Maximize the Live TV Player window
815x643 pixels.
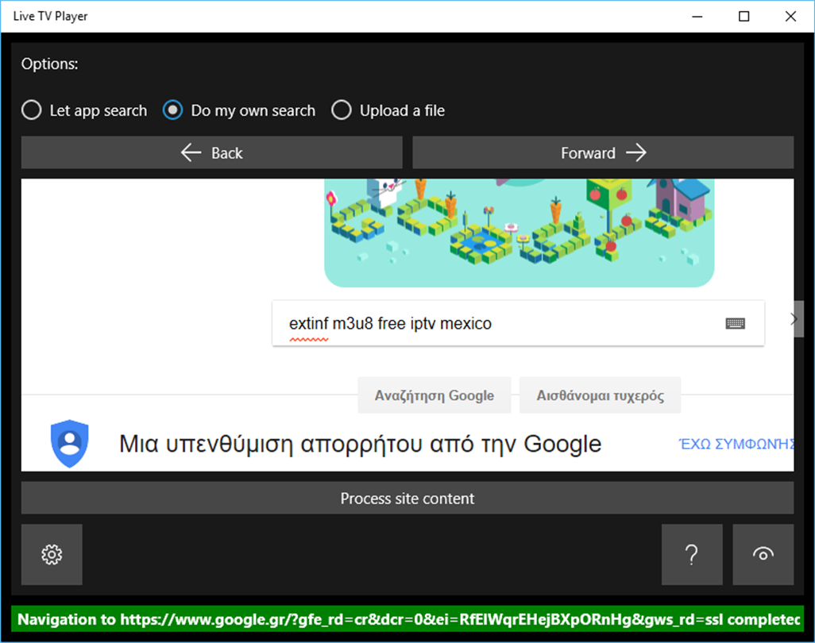744,17
